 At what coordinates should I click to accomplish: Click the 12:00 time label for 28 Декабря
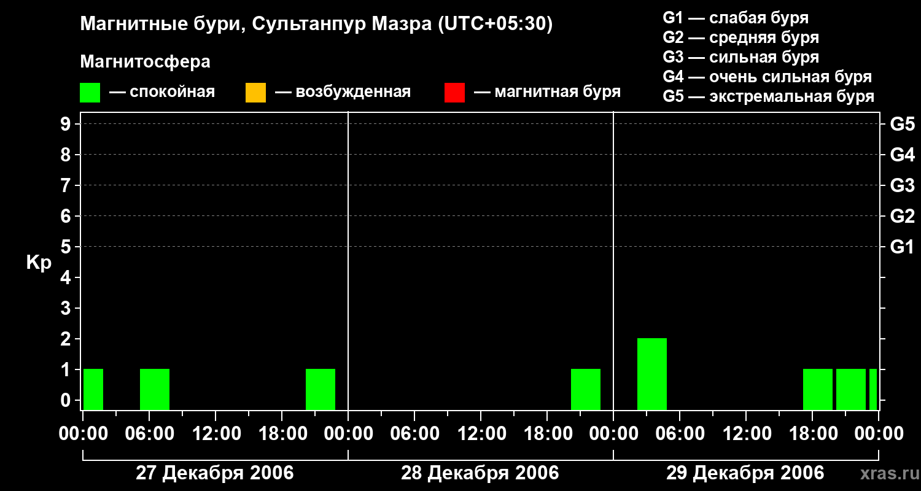(481, 433)
